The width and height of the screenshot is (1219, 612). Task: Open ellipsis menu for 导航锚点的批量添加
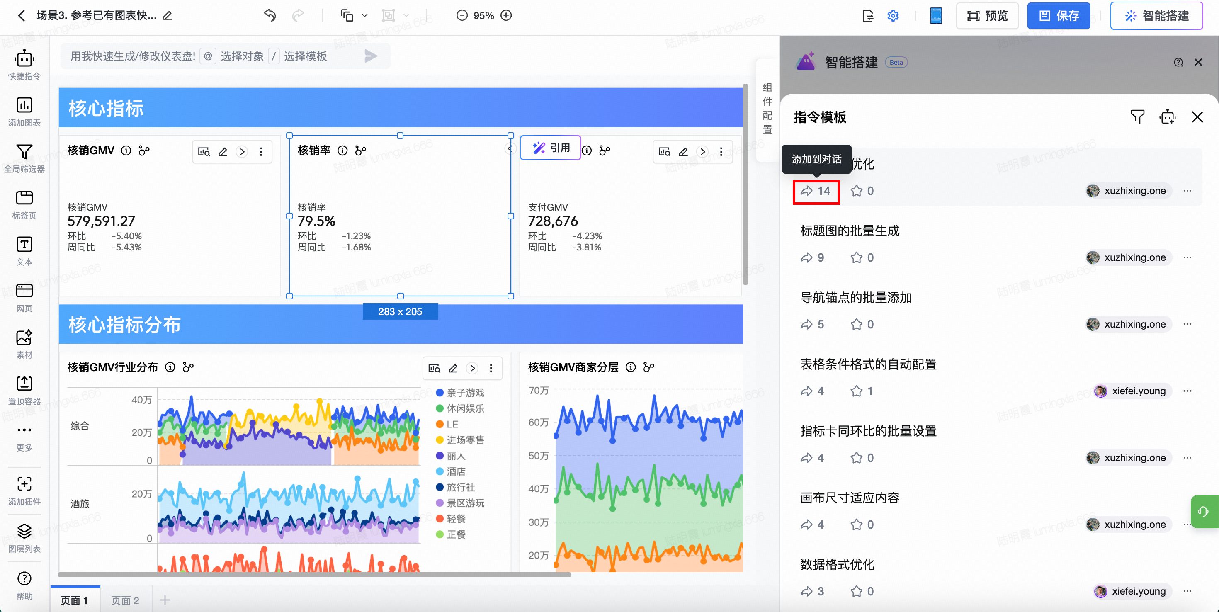pyautogui.click(x=1187, y=324)
